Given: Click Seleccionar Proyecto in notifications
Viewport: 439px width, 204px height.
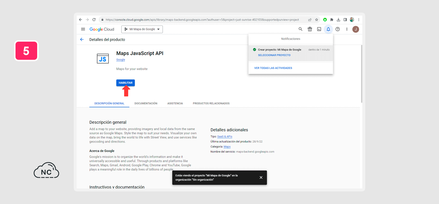Looking at the screenshot, I should [x=274, y=55].
